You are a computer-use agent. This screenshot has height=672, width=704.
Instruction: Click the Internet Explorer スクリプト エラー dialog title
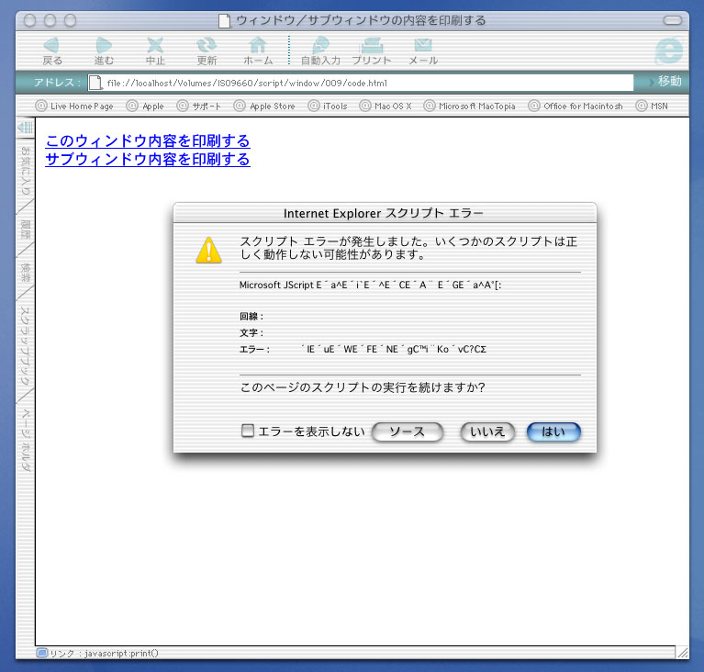point(384,213)
